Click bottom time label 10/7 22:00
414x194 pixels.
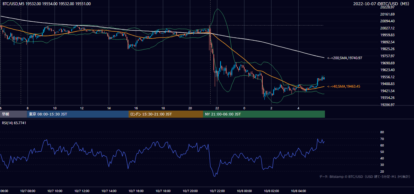pos(217,191)
